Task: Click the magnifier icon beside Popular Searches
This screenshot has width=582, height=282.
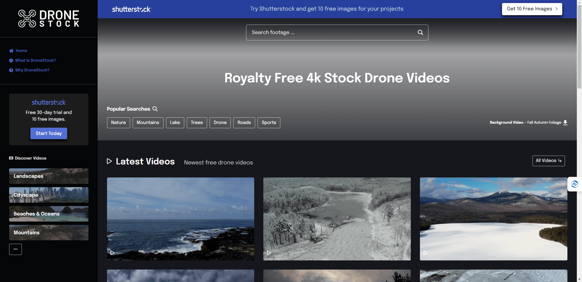Action: 155,109
